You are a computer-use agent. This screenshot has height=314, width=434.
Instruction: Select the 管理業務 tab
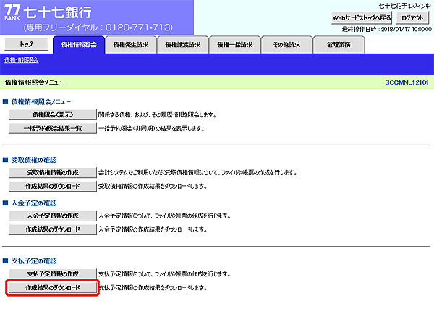[339, 45]
